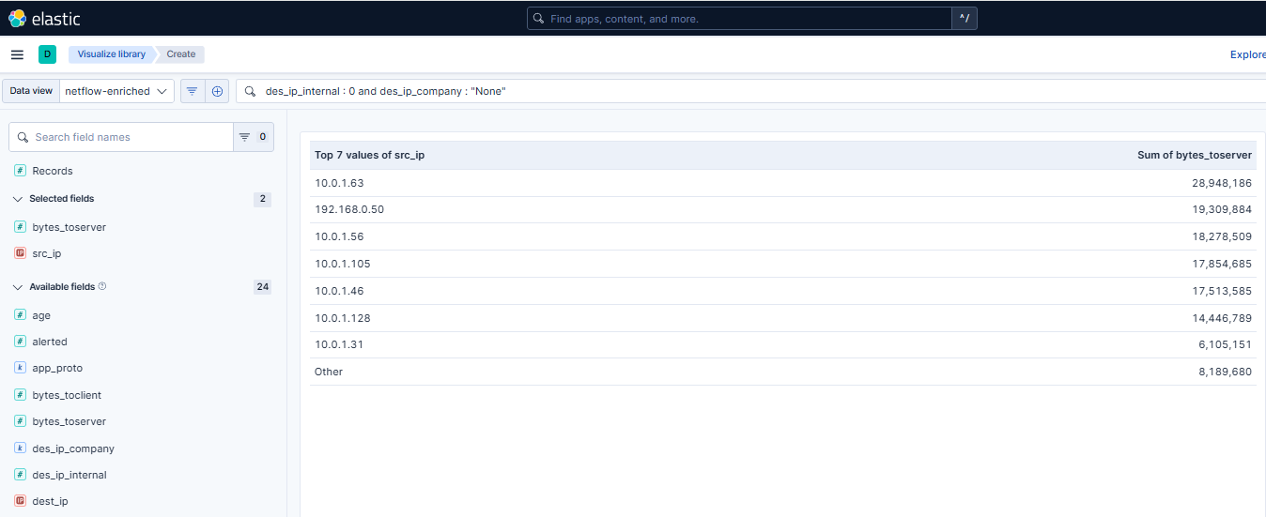Viewport: 1266px width, 517px height.
Task: Click the value 17,854,685
Action: click(1222, 264)
